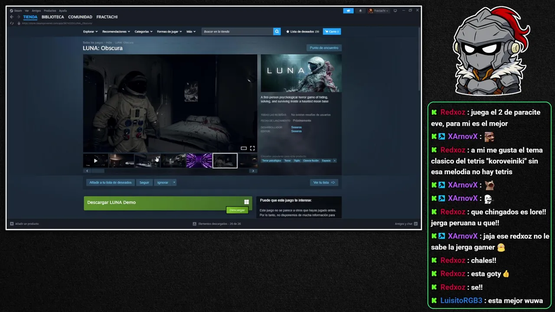Click the Añadir un producto plus icon
This screenshot has height=312, width=555.
pos(12,224)
